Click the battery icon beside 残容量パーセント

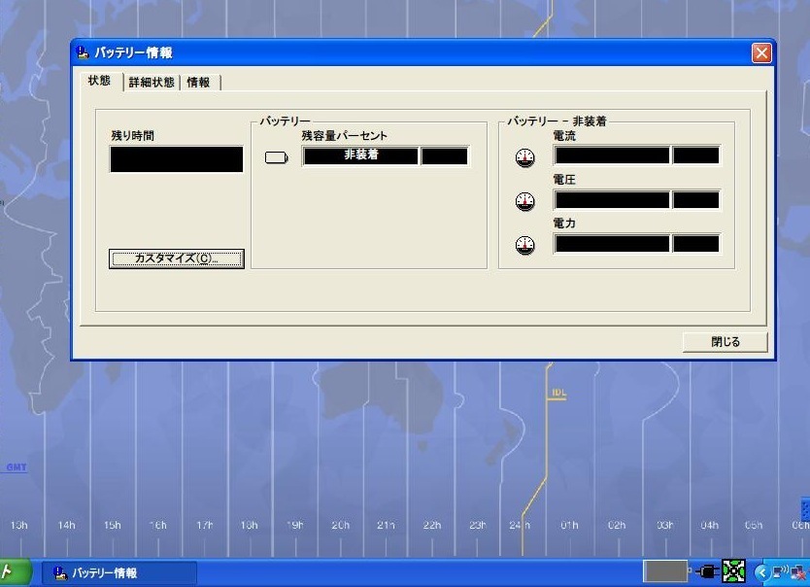pos(277,157)
